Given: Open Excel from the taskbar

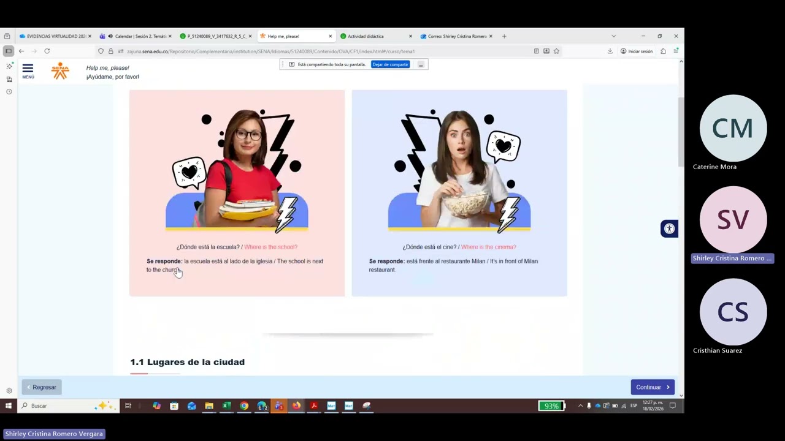Looking at the screenshot, I should [x=226, y=405].
